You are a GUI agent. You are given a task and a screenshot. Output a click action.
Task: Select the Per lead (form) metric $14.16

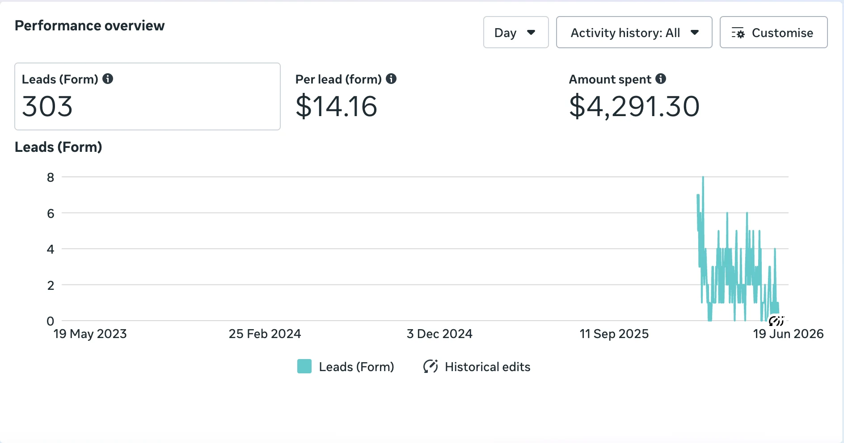coord(336,106)
